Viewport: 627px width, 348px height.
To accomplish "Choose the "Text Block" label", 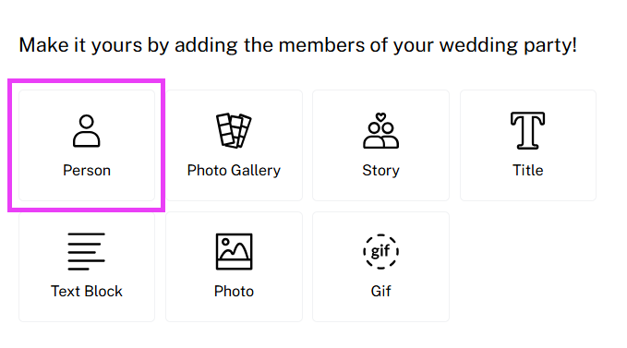I will click(x=87, y=292).
